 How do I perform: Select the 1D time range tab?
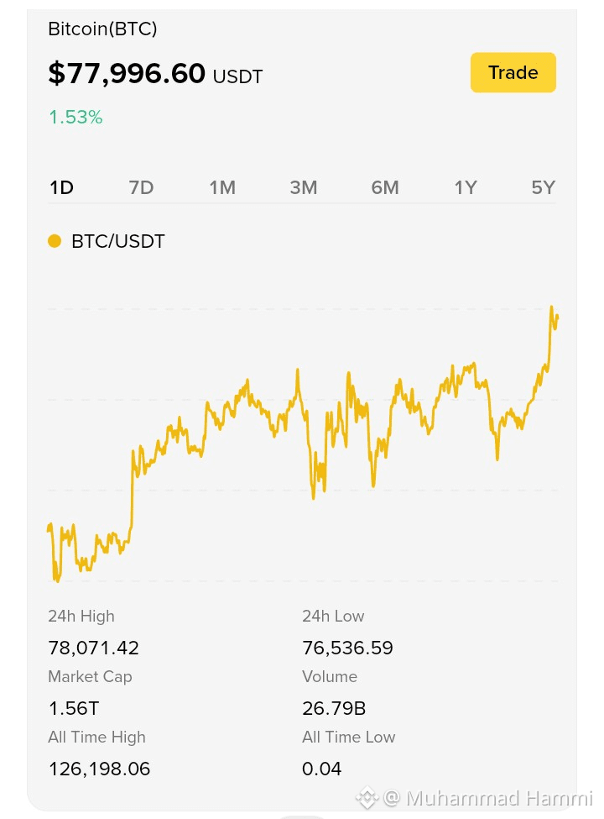(x=61, y=187)
